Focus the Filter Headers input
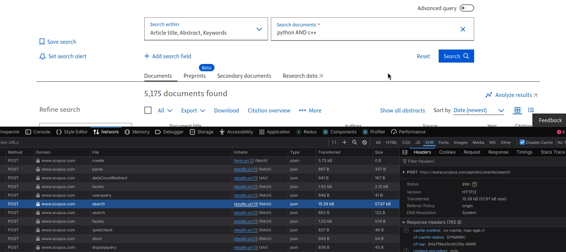This screenshot has width=566, height=252. tap(483, 161)
